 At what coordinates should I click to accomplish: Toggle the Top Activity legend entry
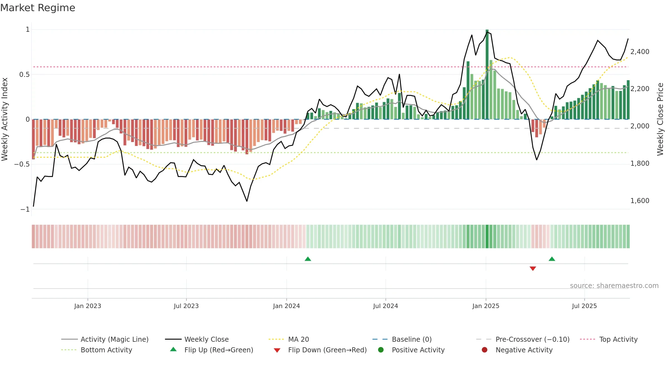tap(608, 339)
